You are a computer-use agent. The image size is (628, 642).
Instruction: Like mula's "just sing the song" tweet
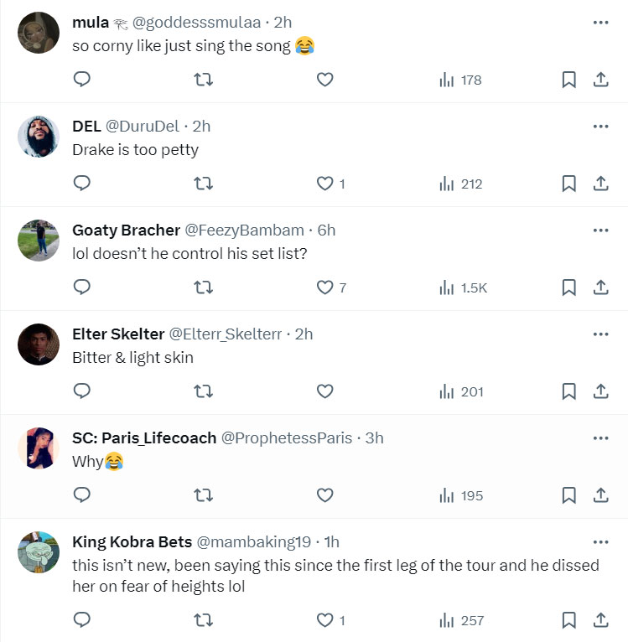[325, 80]
